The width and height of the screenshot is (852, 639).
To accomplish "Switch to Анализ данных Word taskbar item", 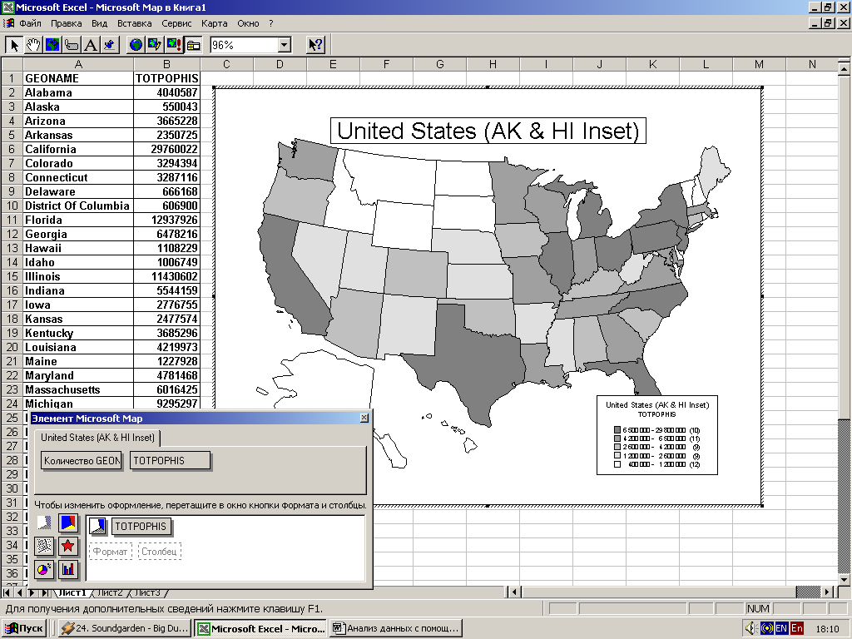I will pos(395,628).
